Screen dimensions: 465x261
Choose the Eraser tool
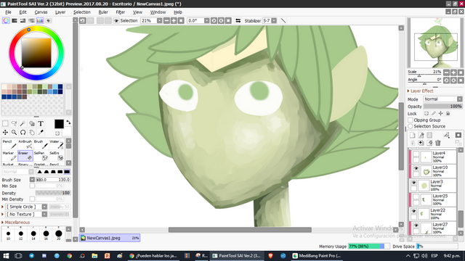pyautogui.click(x=25, y=156)
